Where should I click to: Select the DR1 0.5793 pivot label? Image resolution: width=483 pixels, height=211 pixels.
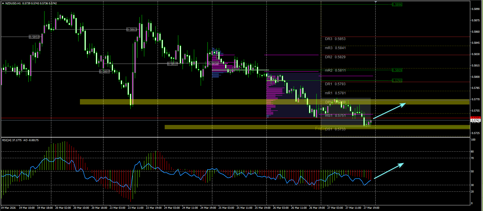tap(335, 84)
